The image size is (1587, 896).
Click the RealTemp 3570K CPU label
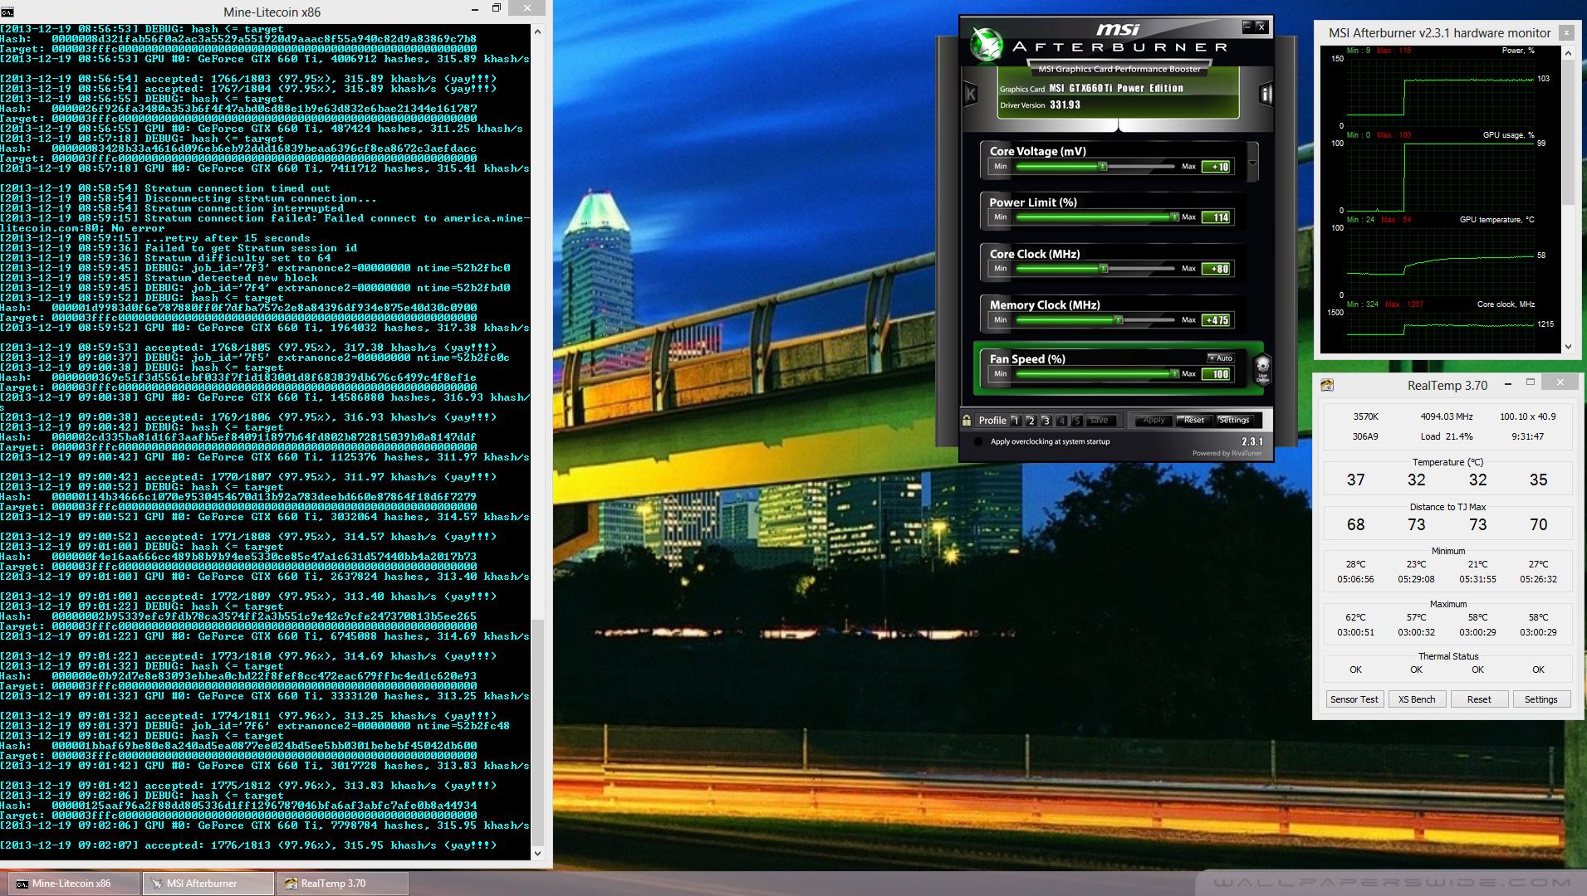1365,416
